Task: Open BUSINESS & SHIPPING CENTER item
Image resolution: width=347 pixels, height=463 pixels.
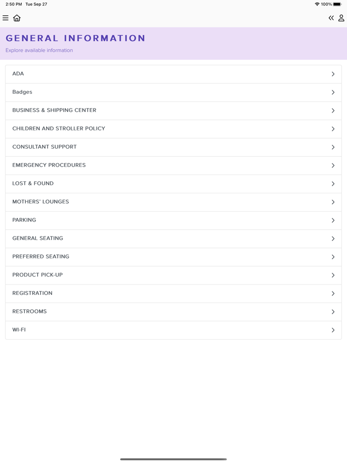Action: point(55,111)
